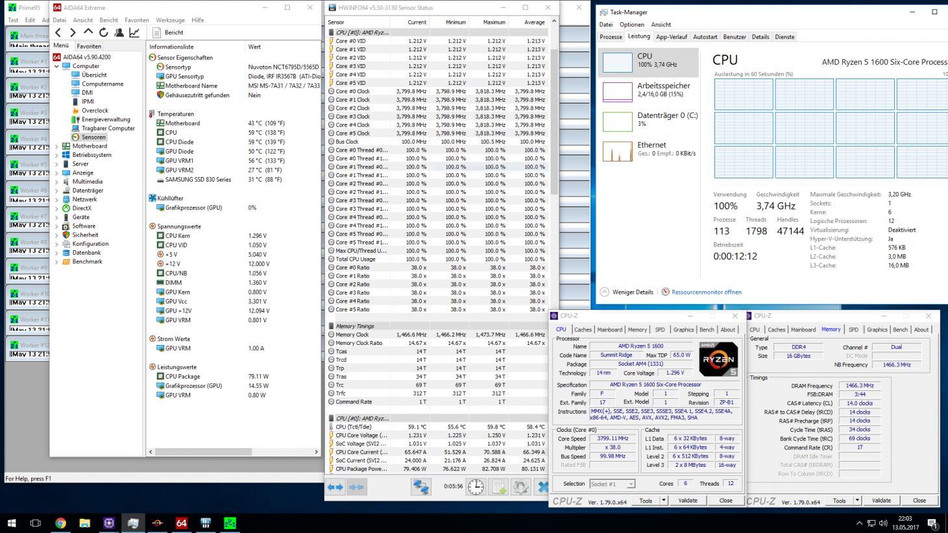Viewport: 948px width, 533px height.
Task: Select Übersicht in the AIDA64 tree
Action: pyautogui.click(x=94, y=75)
